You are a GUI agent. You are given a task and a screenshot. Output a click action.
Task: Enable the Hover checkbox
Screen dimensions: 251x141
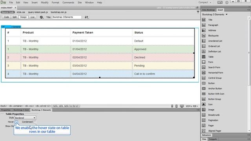click(x=16, y=122)
